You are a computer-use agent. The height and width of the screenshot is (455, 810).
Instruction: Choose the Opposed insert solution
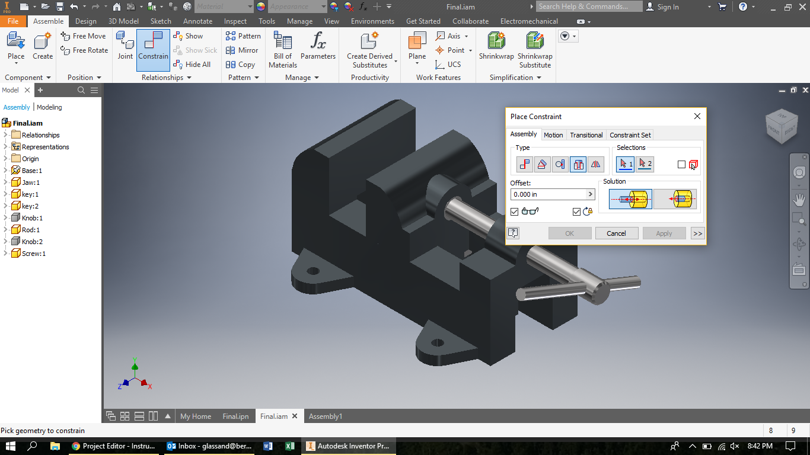click(x=630, y=200)
